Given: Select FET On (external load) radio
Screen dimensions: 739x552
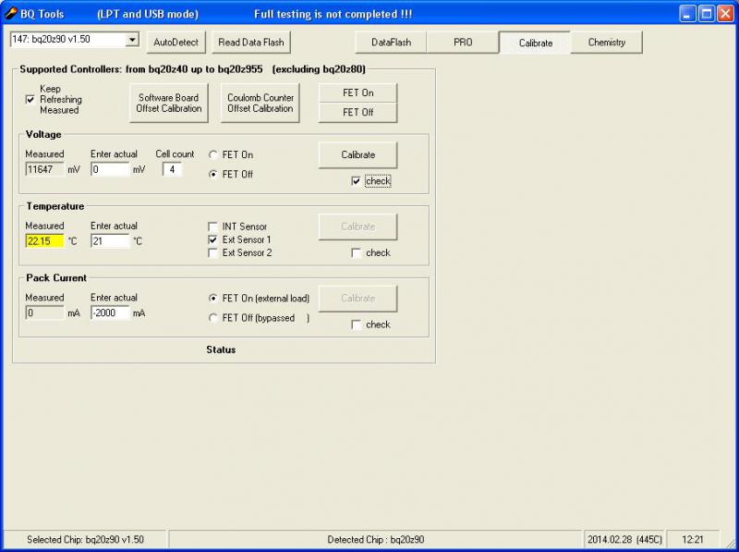Looking at the screenshot, I should point(213,298).
